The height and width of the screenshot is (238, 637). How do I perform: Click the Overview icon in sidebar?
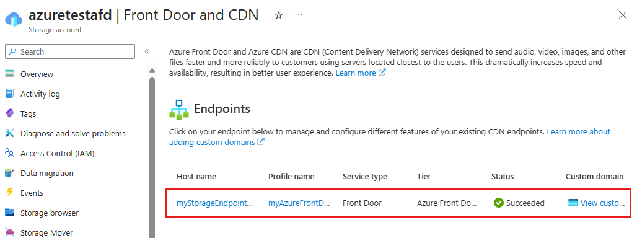[x=9, y=74]
